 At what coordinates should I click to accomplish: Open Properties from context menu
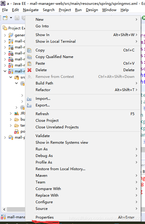point(83,217)
